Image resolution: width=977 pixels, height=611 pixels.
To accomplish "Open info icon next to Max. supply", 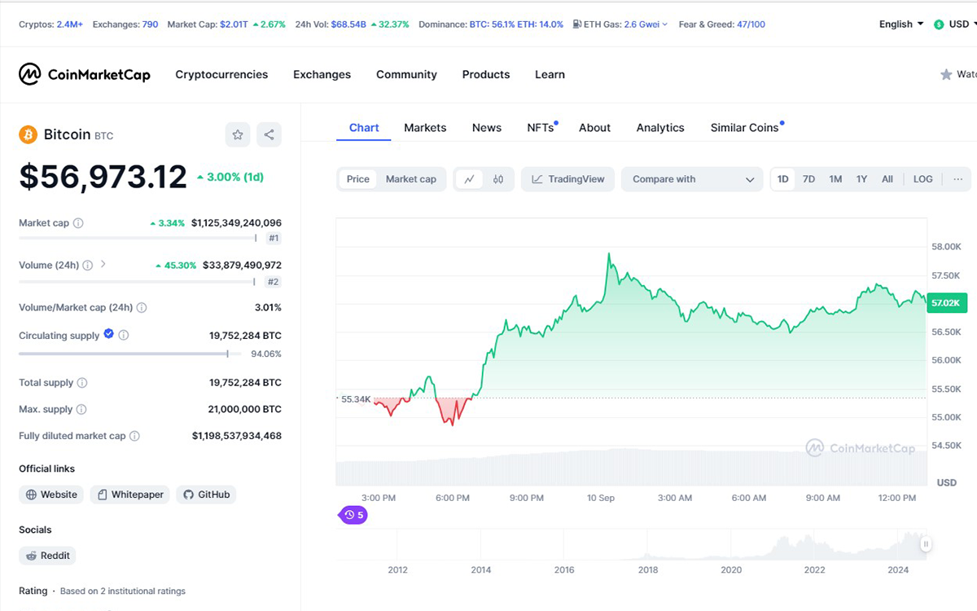I will 81,410.
